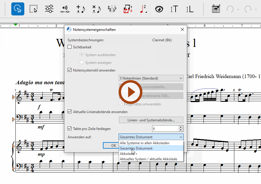
Task: Expand the undo history dropdown arrow
Action: [x=238, y=9]
